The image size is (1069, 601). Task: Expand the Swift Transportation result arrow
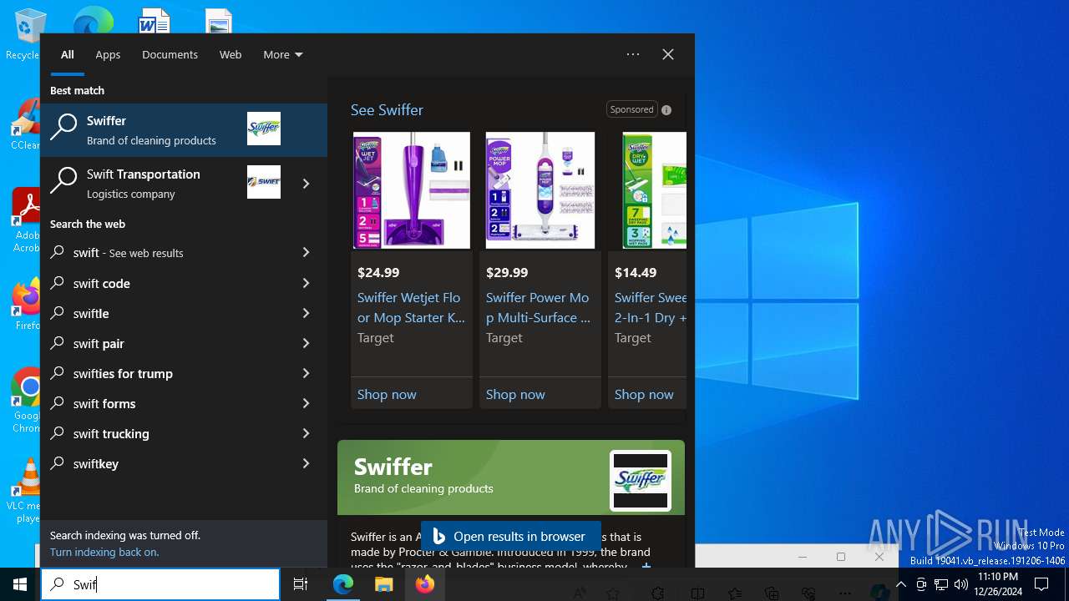tap(306, 184)
